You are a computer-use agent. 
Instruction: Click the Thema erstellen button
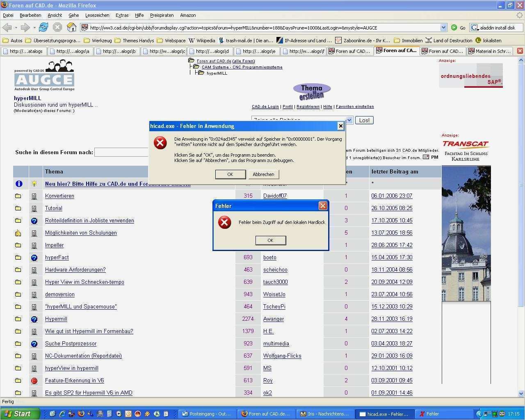312,91
